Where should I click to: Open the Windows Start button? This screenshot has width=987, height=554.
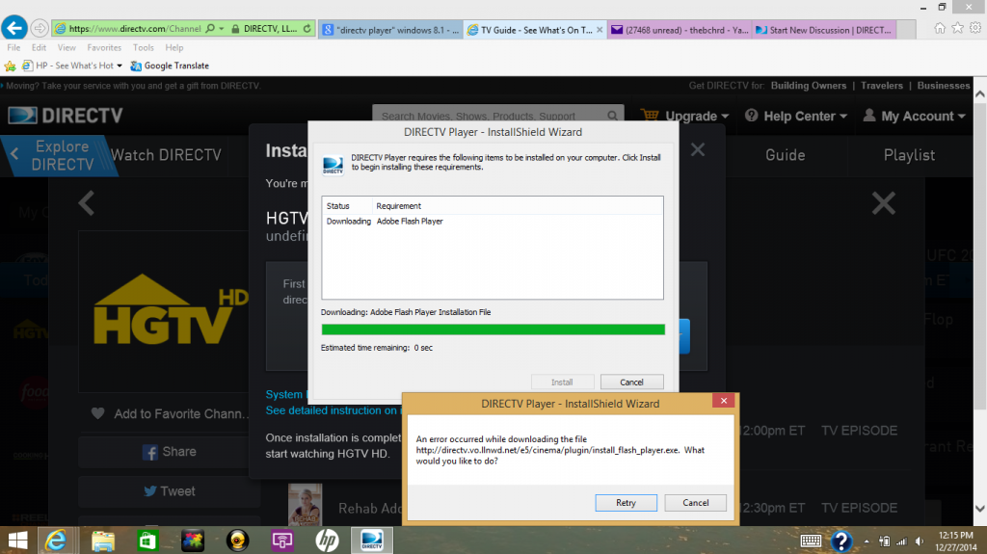pyautogui.click(x=17, y=541)
